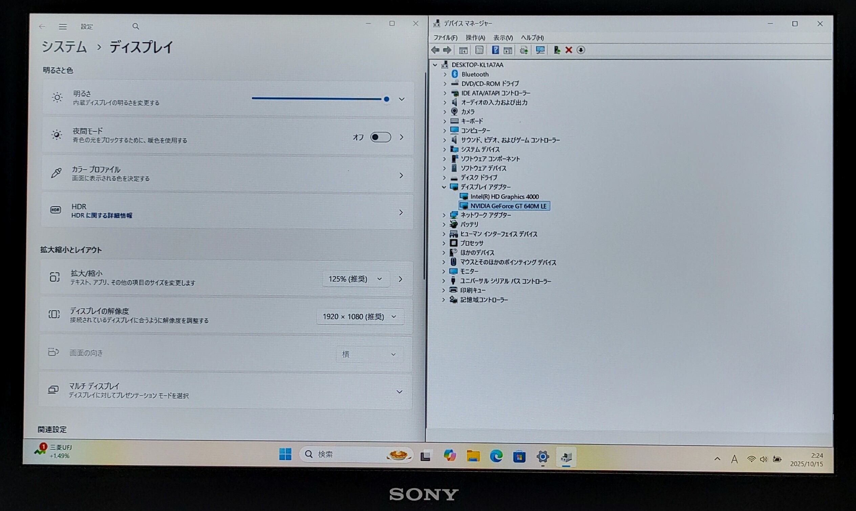Click the update device driver toolbar icon

point(556,50)
